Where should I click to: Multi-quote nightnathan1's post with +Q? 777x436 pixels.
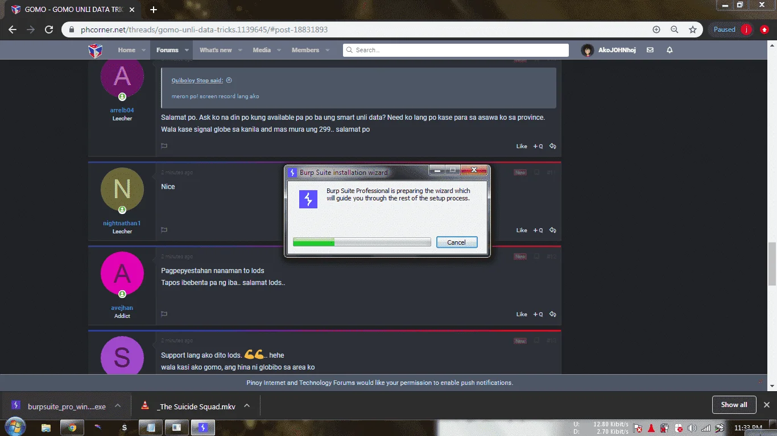[x=538, y=230]
